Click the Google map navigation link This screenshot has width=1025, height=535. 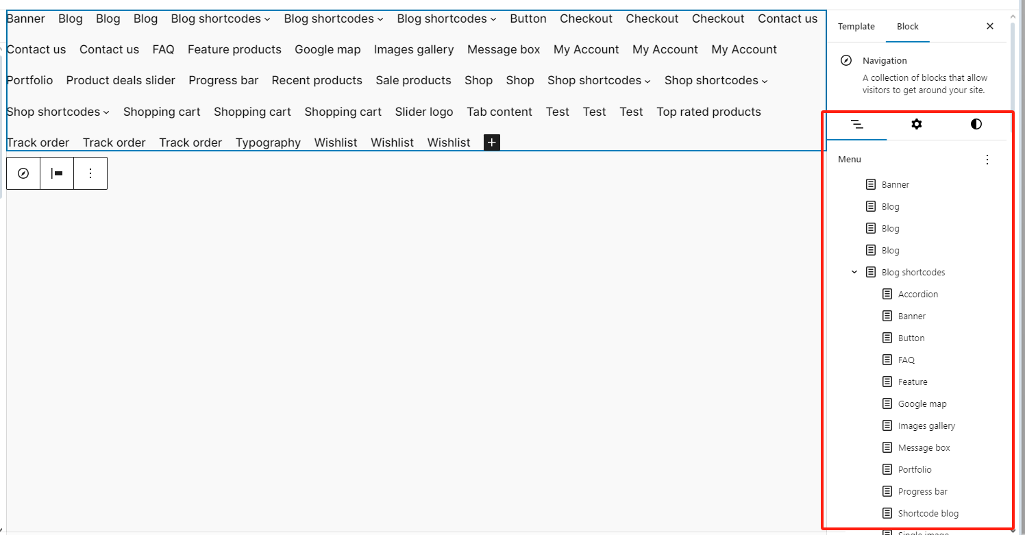[x=328, y=49]
